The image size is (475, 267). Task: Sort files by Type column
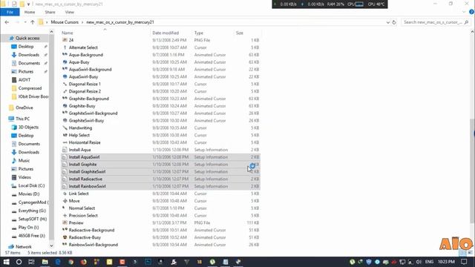[199, 33]
